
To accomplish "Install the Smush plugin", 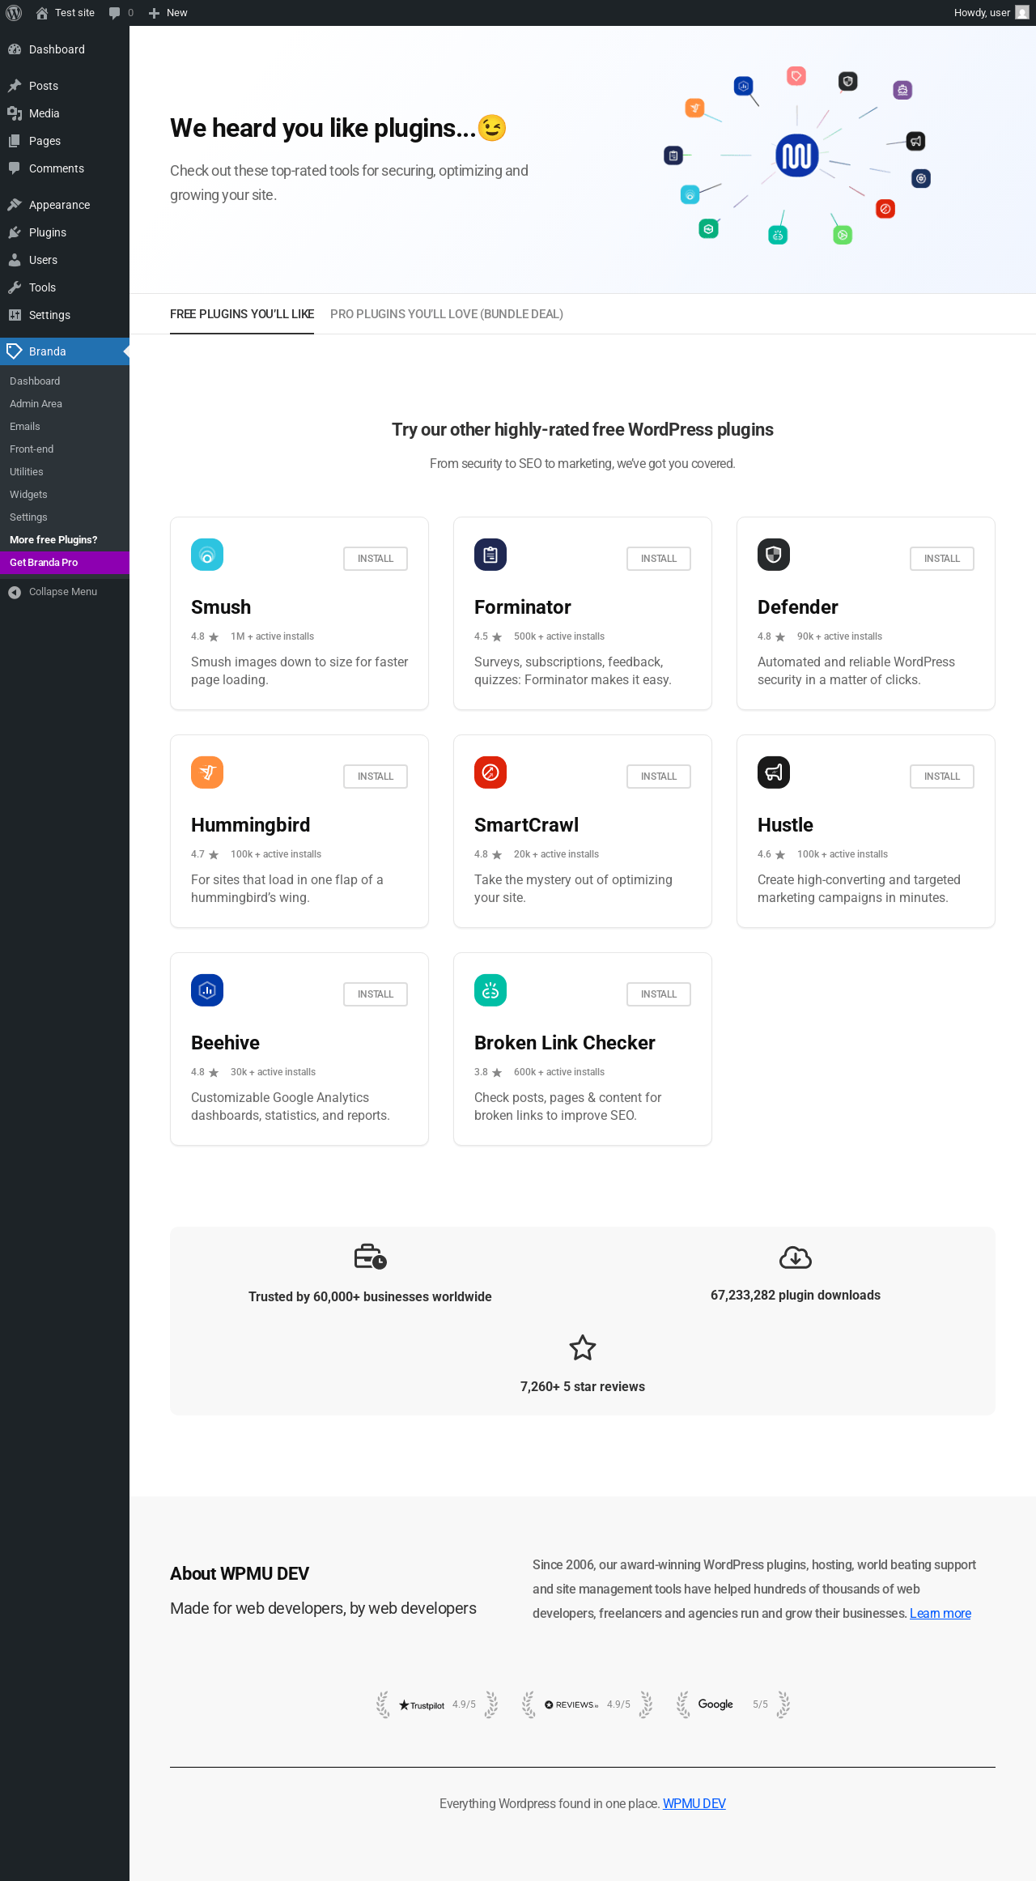I will pos(376,559).
